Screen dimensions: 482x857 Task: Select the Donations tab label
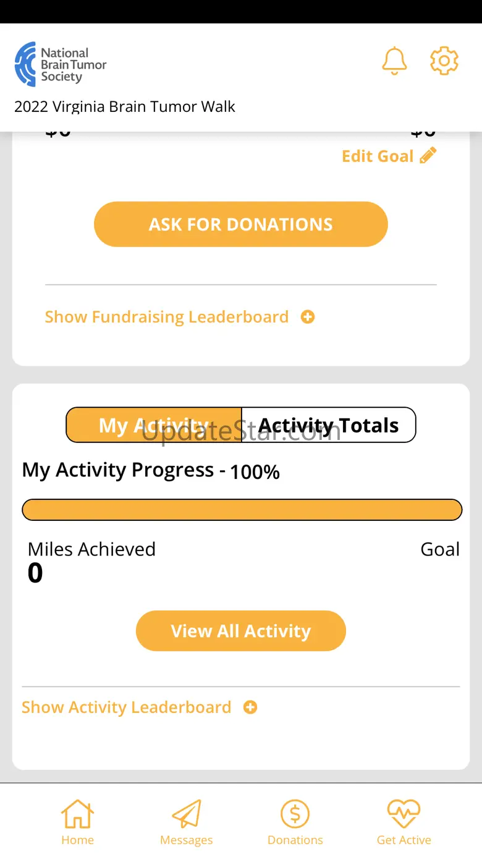[x=295, y=840]
